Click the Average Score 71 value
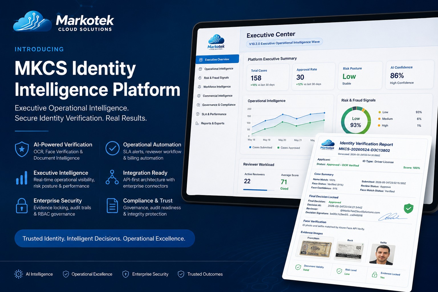438x292 pixels. coord(284,182)
